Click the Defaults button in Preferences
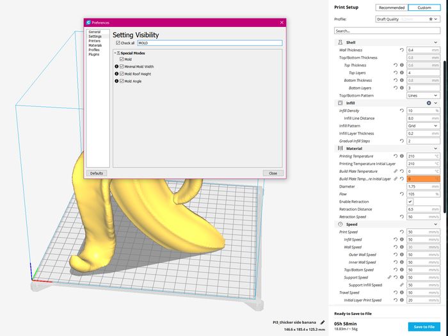 97,173
